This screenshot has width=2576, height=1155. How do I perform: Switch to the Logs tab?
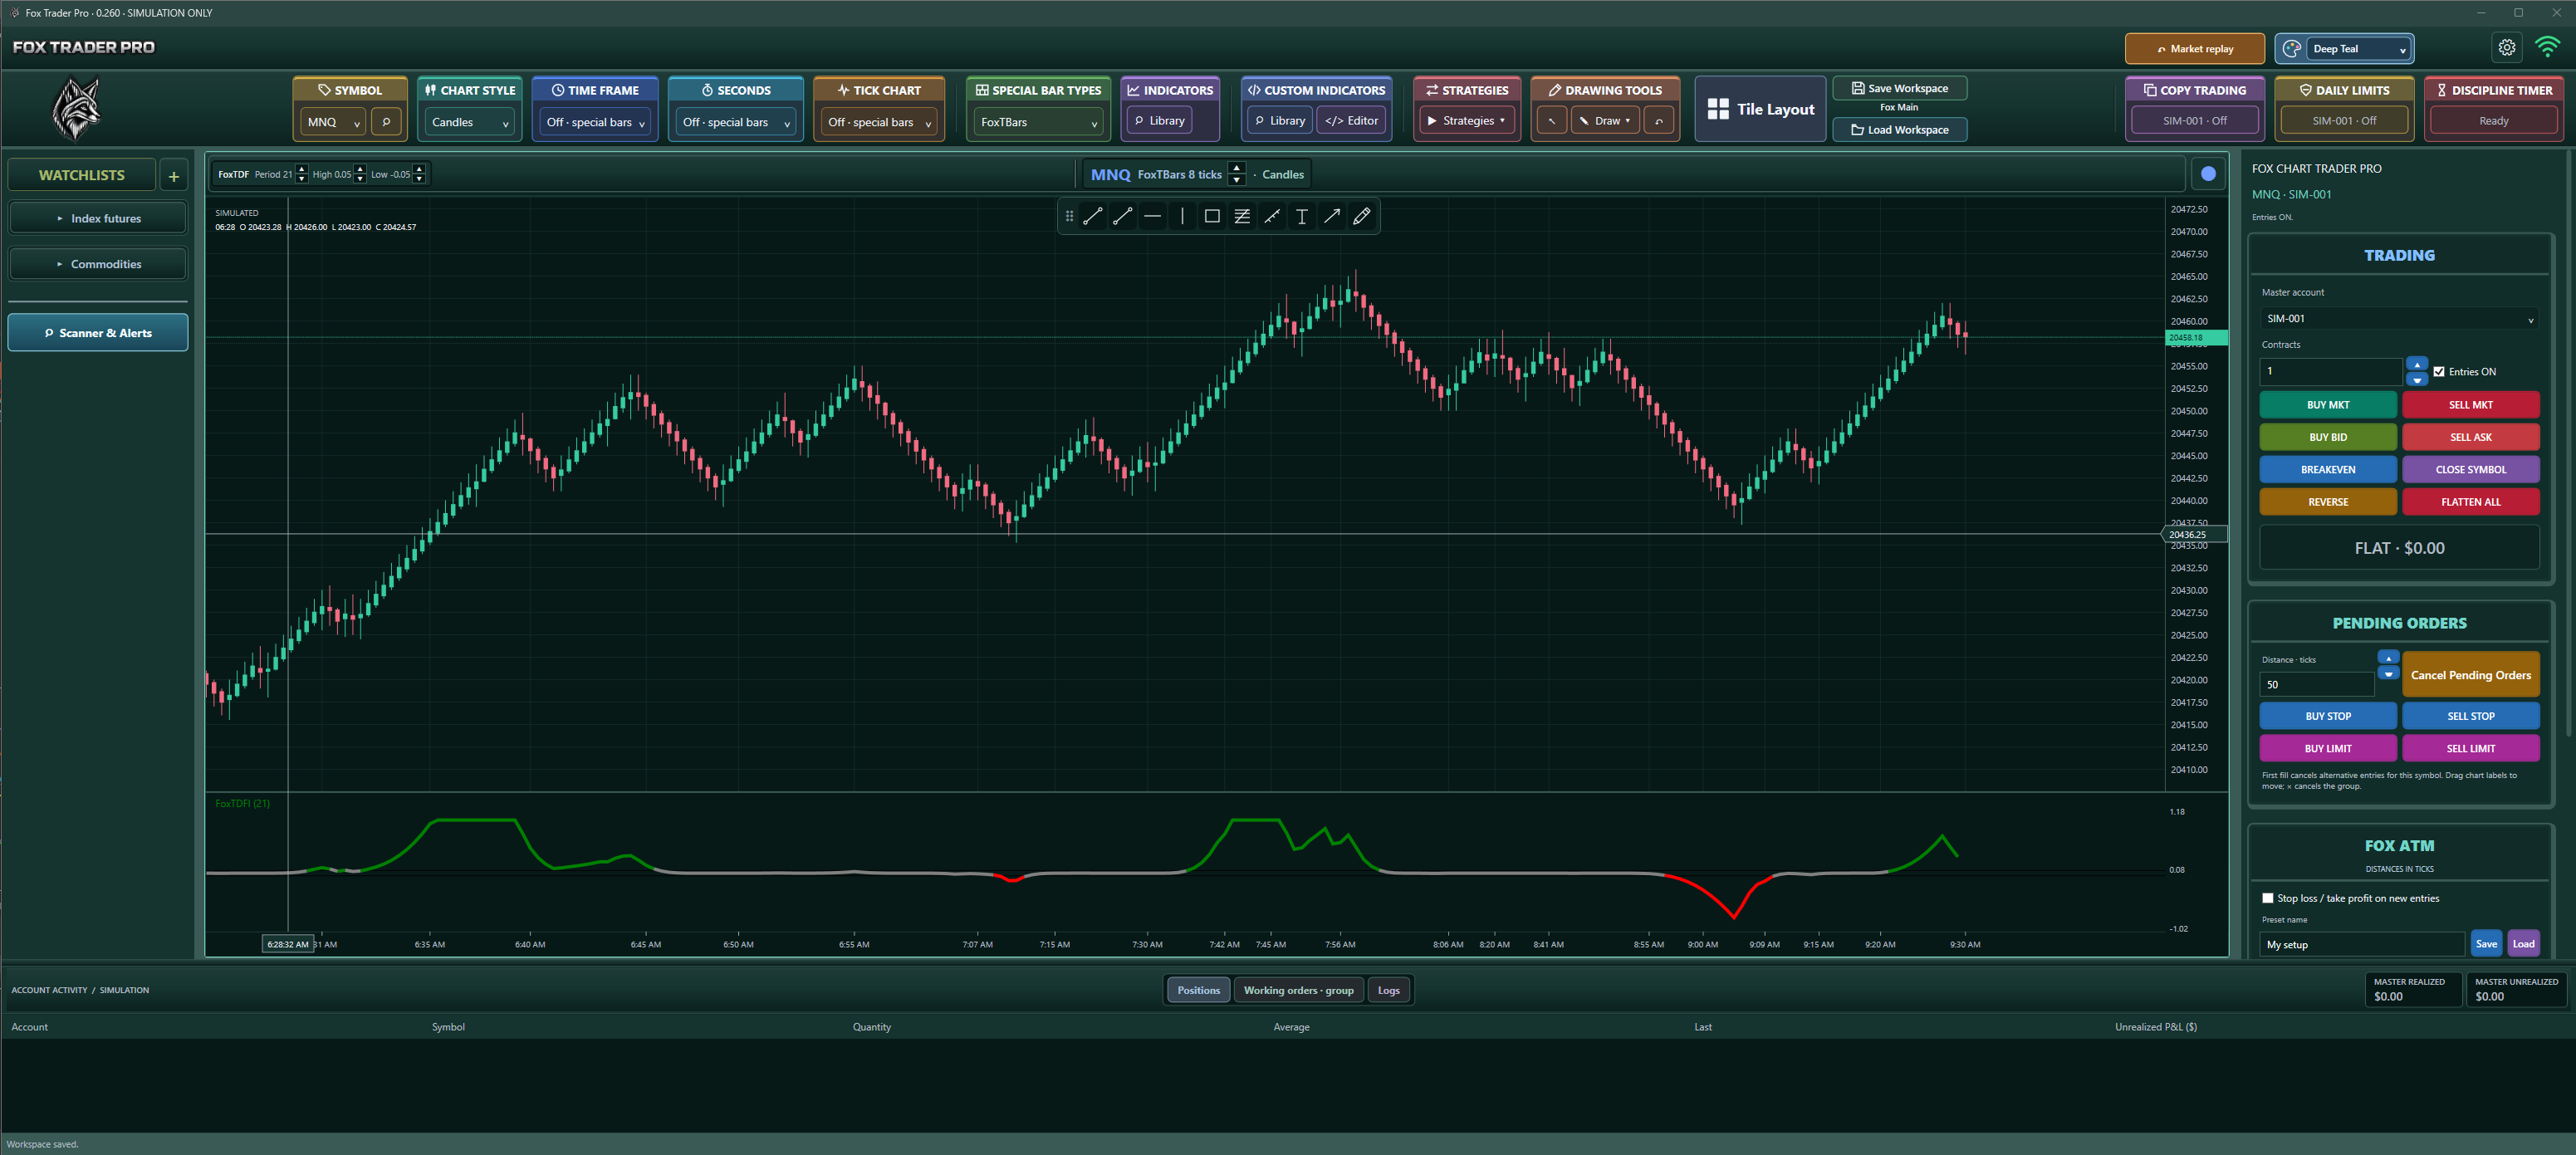1388,990
